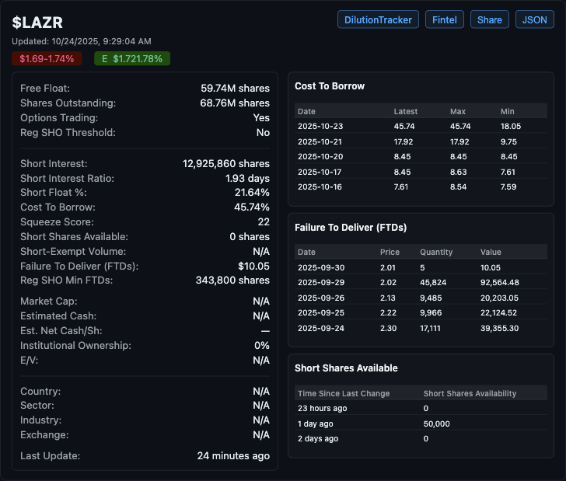Click the Min column header in Cost To Borrow

507,111
